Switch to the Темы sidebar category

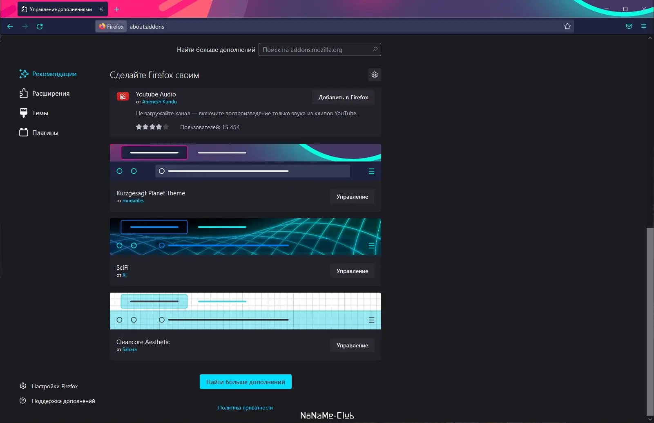(34, 113)
